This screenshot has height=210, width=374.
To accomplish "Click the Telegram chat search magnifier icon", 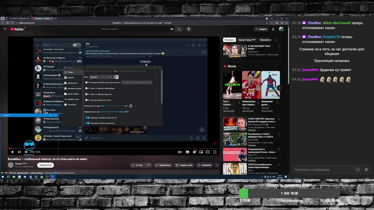I will coord(188,45).
